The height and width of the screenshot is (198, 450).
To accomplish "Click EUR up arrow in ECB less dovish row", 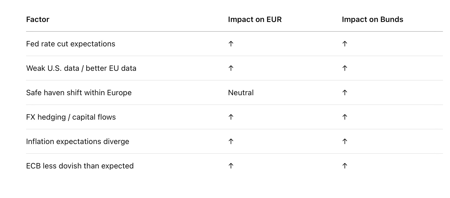I will point(231,166).
